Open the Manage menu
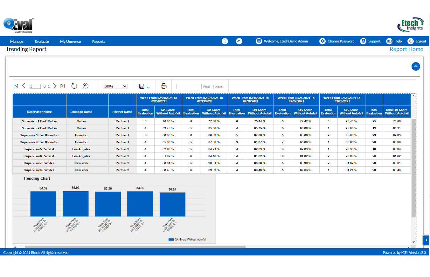 pyautogui.click(x=17, y=42)
